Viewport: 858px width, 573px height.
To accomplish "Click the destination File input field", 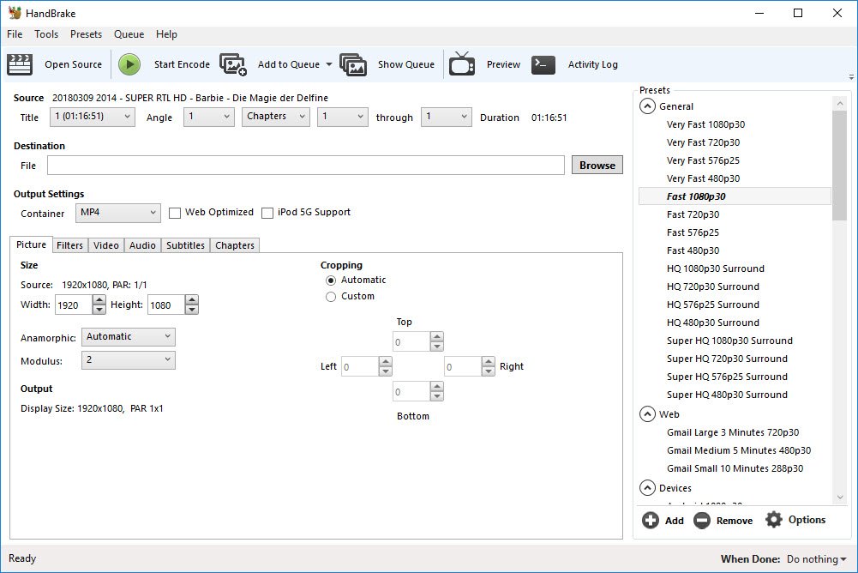I will (305, 166).
